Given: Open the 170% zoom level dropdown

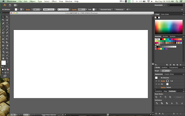Looking at the screenshot, I should 17,115.
